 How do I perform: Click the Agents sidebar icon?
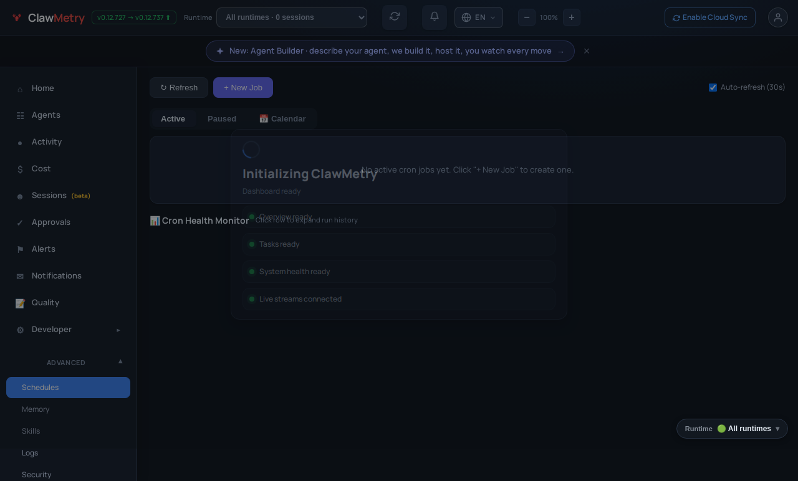coord(20,115)
